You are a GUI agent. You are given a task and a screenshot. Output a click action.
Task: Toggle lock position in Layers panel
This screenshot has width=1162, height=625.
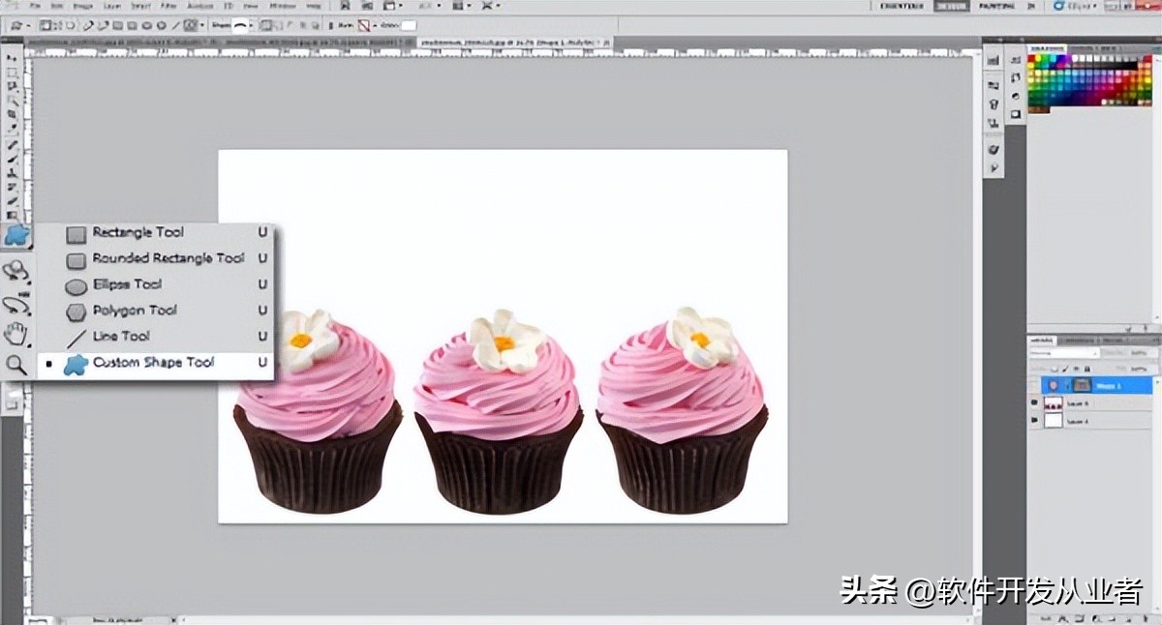[1076, 369]
